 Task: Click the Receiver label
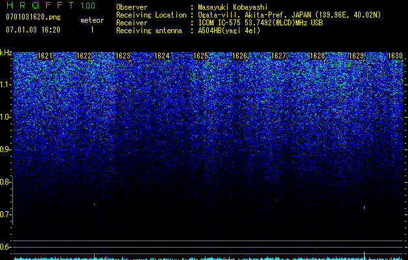132,23
